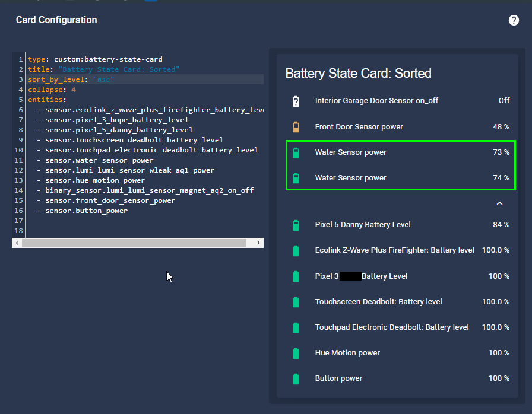
Task: Open Touchpad Electronic Deadbolt: Battery level row
Action: [x=397, y=327]
